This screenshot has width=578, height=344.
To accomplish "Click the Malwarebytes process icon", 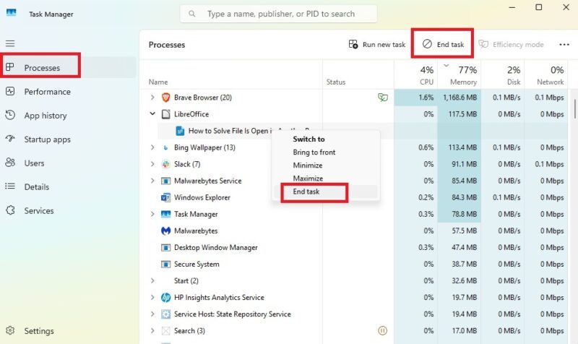I will 165,231.
